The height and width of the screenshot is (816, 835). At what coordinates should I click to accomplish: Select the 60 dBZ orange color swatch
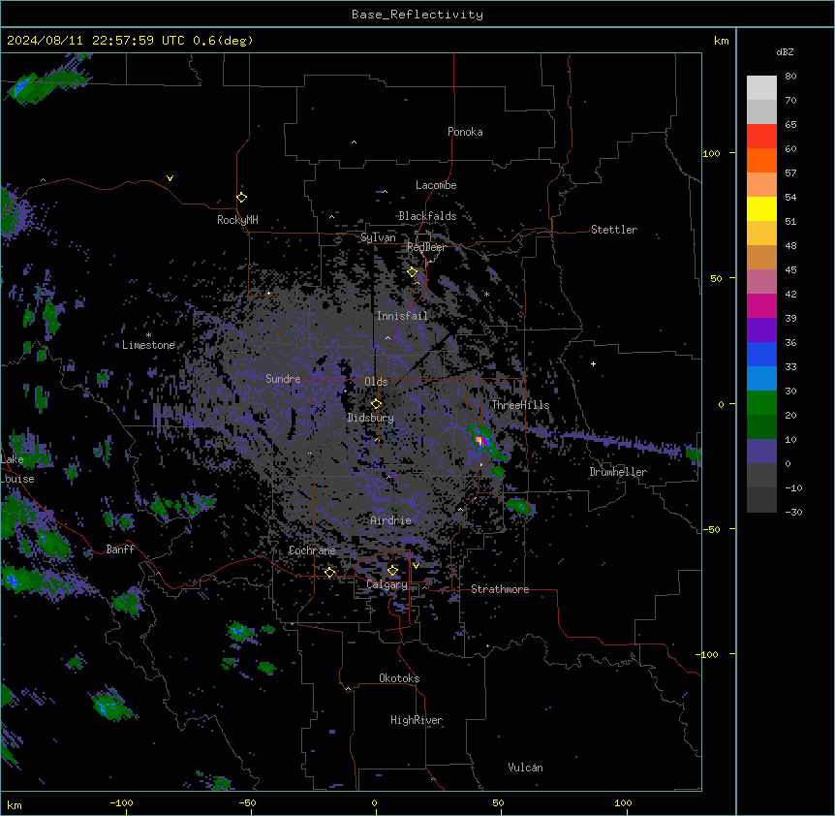coord(761,160)
